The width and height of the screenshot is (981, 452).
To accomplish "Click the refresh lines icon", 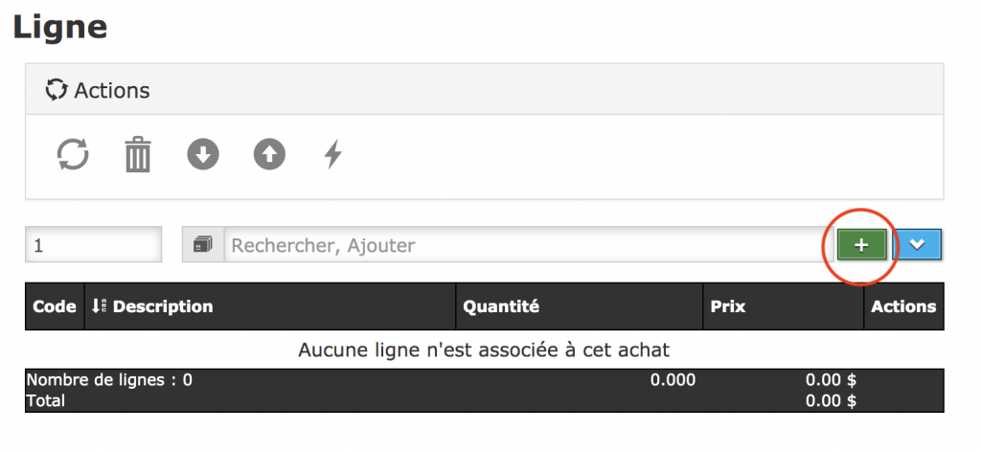I will (x=73, y=154).
